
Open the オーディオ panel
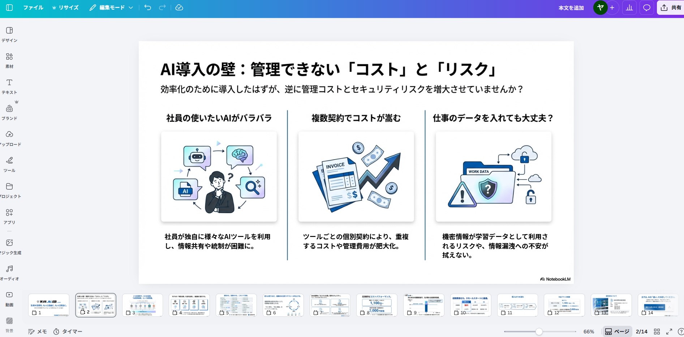10,273
